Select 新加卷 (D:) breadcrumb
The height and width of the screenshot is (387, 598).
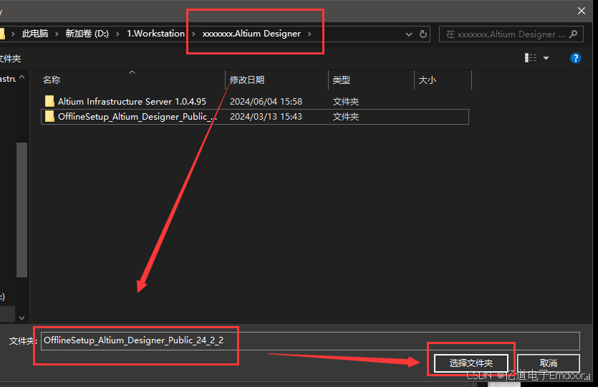click(87, 34)
